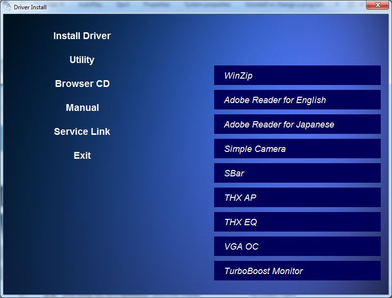Viewport: 392px width, 298px height.
Task: Select the Utility menu item
Action: [x=82, y=60]
